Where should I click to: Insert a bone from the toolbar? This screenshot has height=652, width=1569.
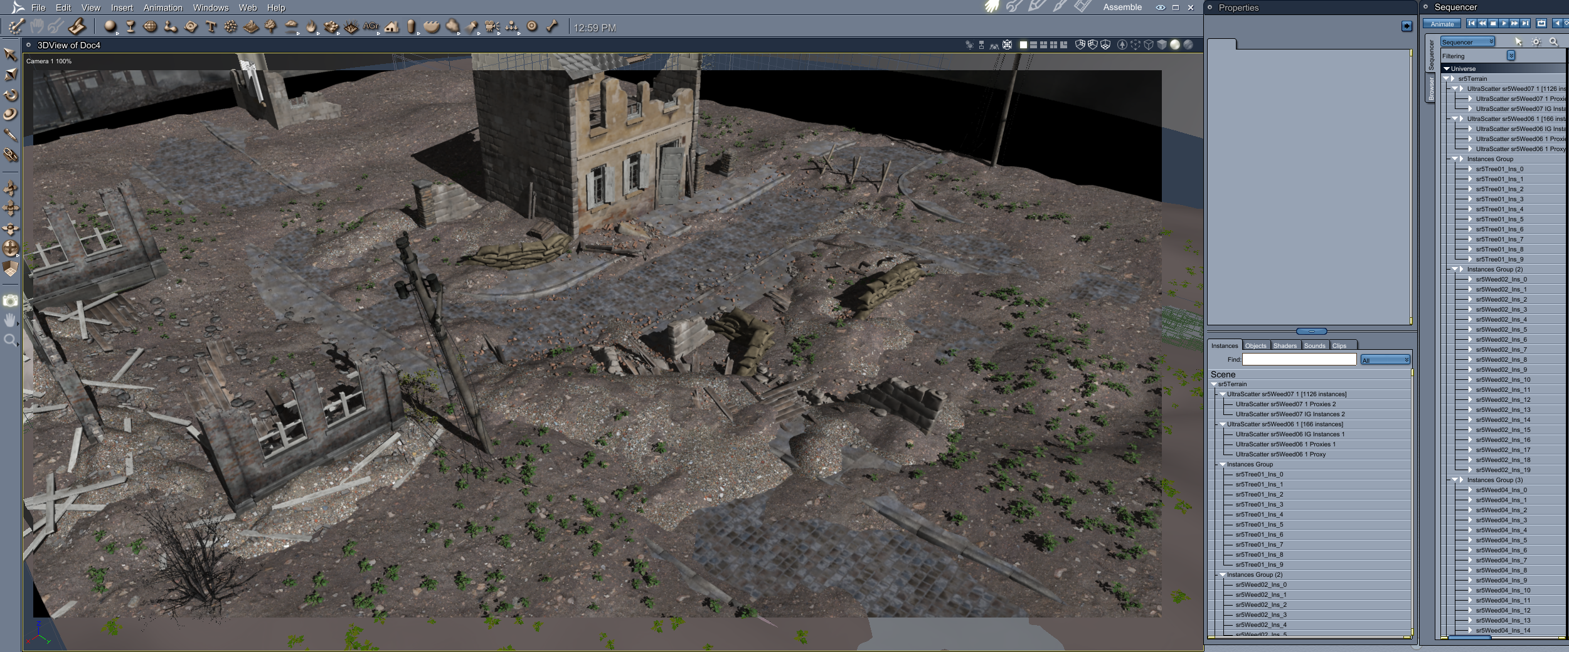(x=552, y=26)
